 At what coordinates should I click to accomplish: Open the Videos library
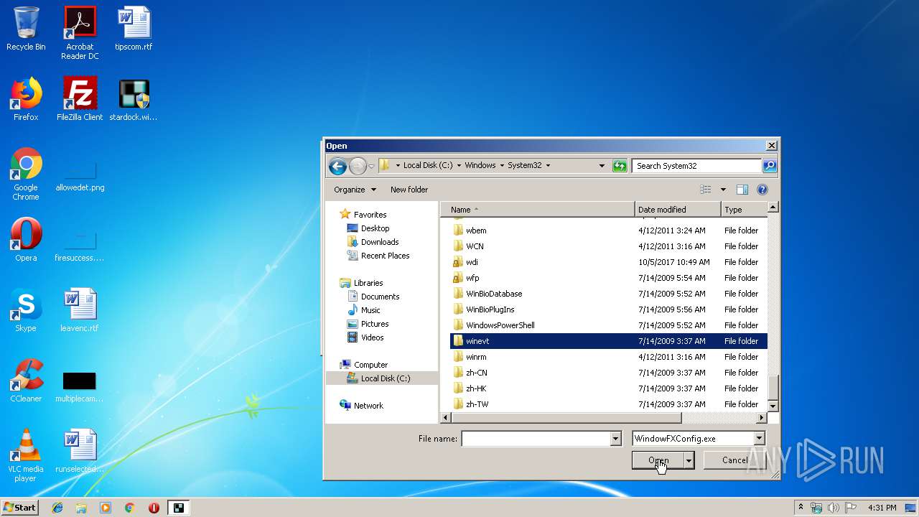(372, 337)
